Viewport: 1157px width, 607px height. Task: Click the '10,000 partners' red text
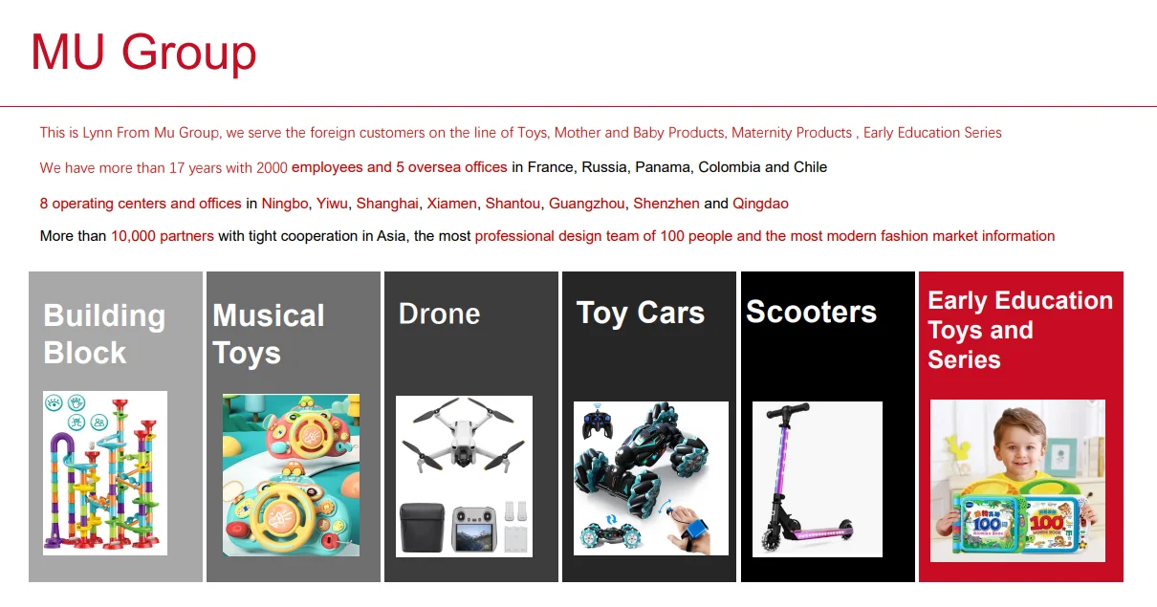(163, 236)
